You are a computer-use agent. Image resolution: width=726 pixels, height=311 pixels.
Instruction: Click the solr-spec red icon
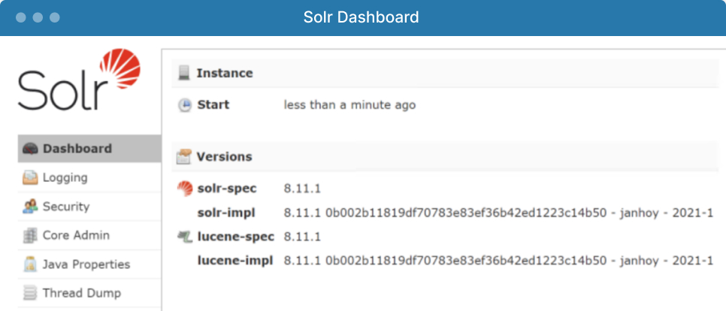(x=184, y=189)
